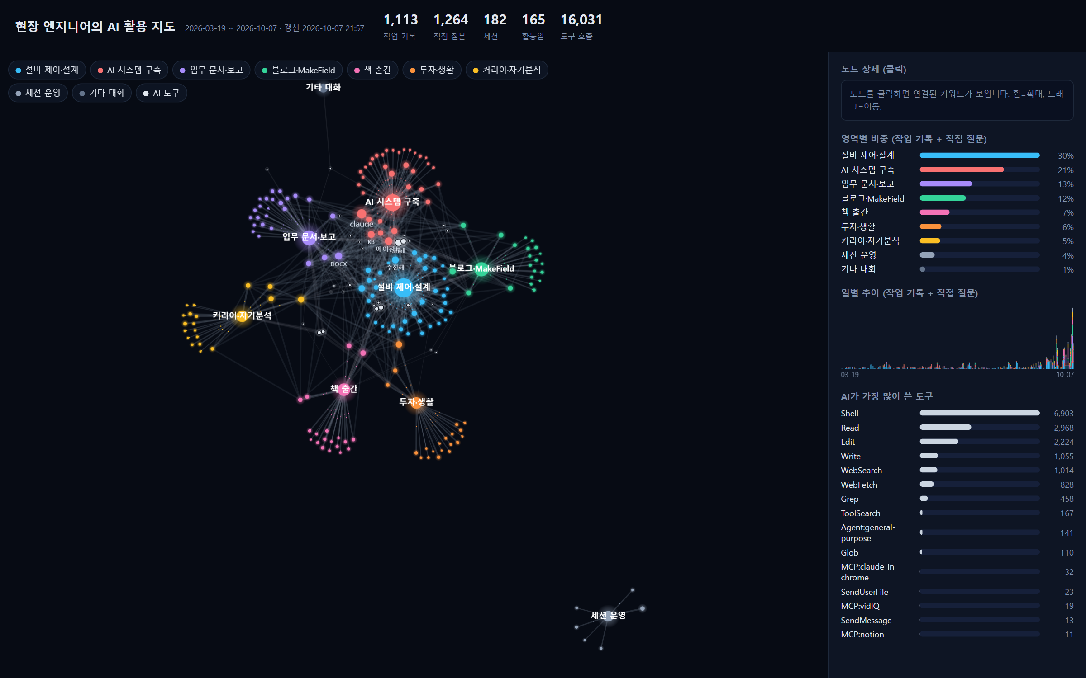Image resolution: width=1086 pixels, height=678 pixels.
Task: Toggle the 기타 대화 legend chip
Action: click(102, 93)
